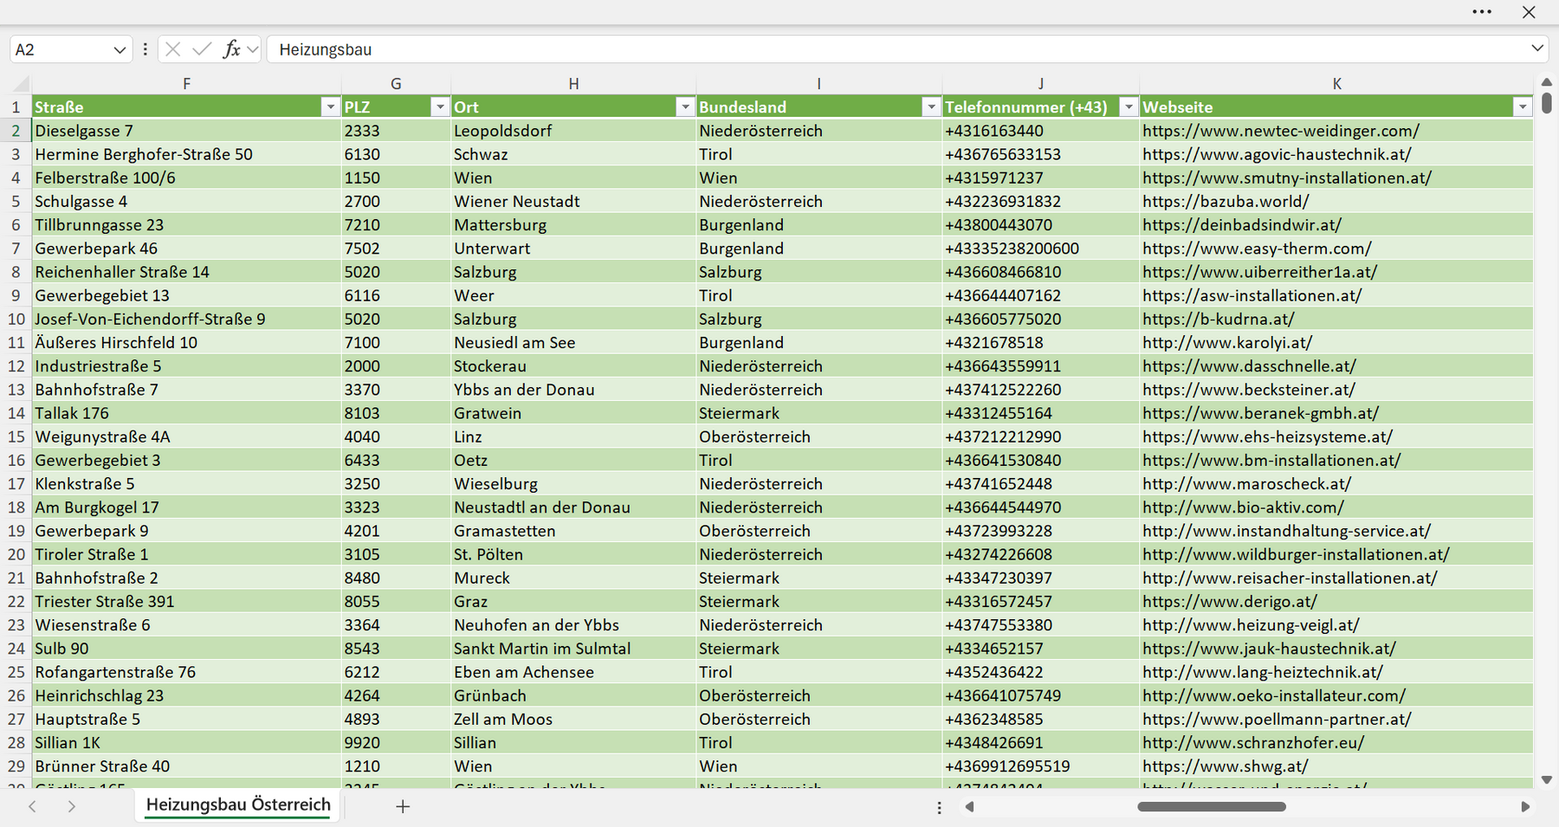Image resolution: width=1559 pixels, height=827 pixels.
Task: Select cell Gramastetten
Action: click(x=573, y=531)
